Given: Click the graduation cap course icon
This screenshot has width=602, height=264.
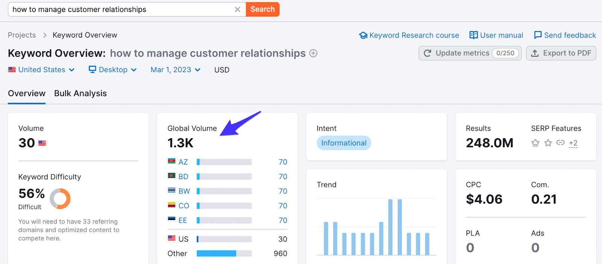Looking at the screenshot, I should 363,35.
